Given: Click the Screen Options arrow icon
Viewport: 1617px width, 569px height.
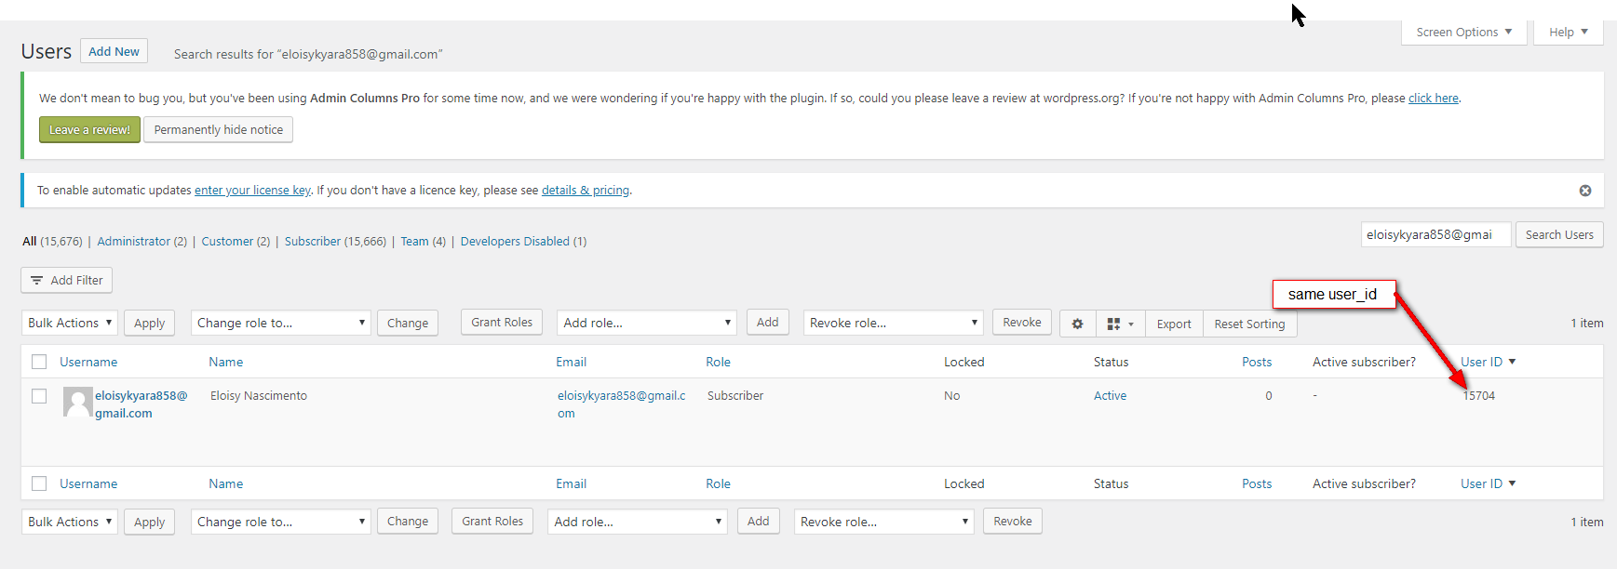Looking at the screenshot, I should [1508, 32].
